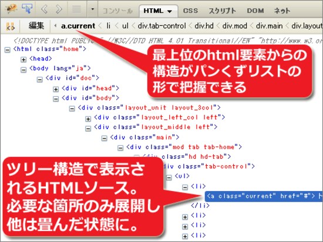Image resolution: width=323 pixels, height=242 pixels.
Task: Activate the element inspect pointer icon
Action: point(27,9)
